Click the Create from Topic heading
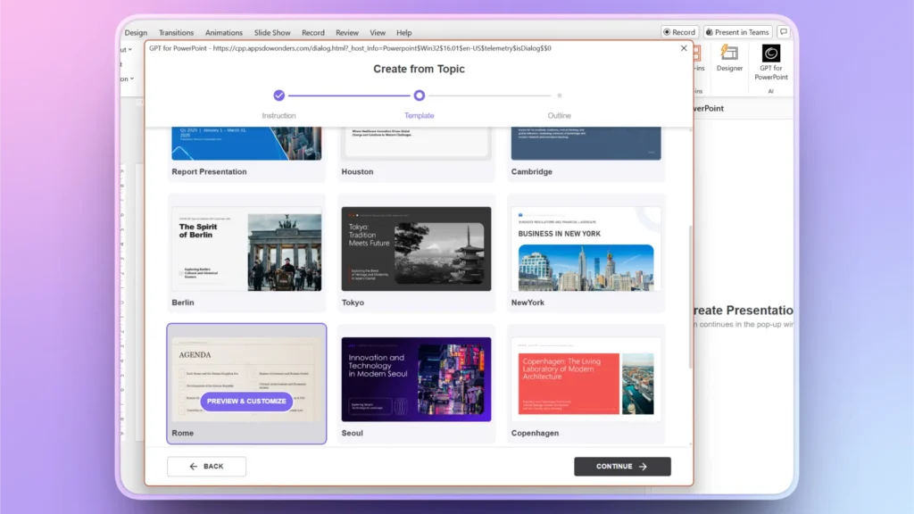Image resolution: width=914 pixels, height=514 pixels. [420, 69]
